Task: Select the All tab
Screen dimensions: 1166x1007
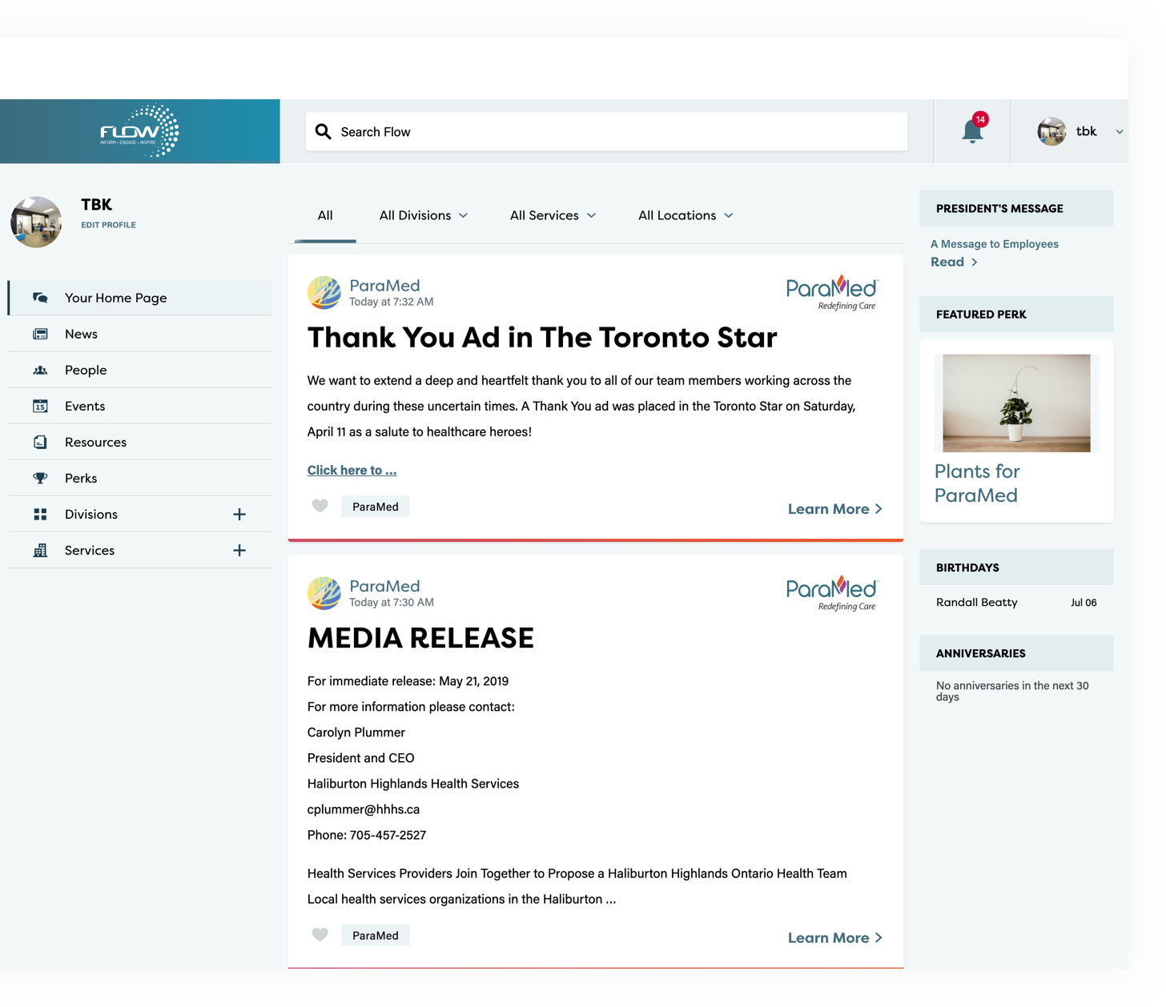Action: tap(325, 215)
